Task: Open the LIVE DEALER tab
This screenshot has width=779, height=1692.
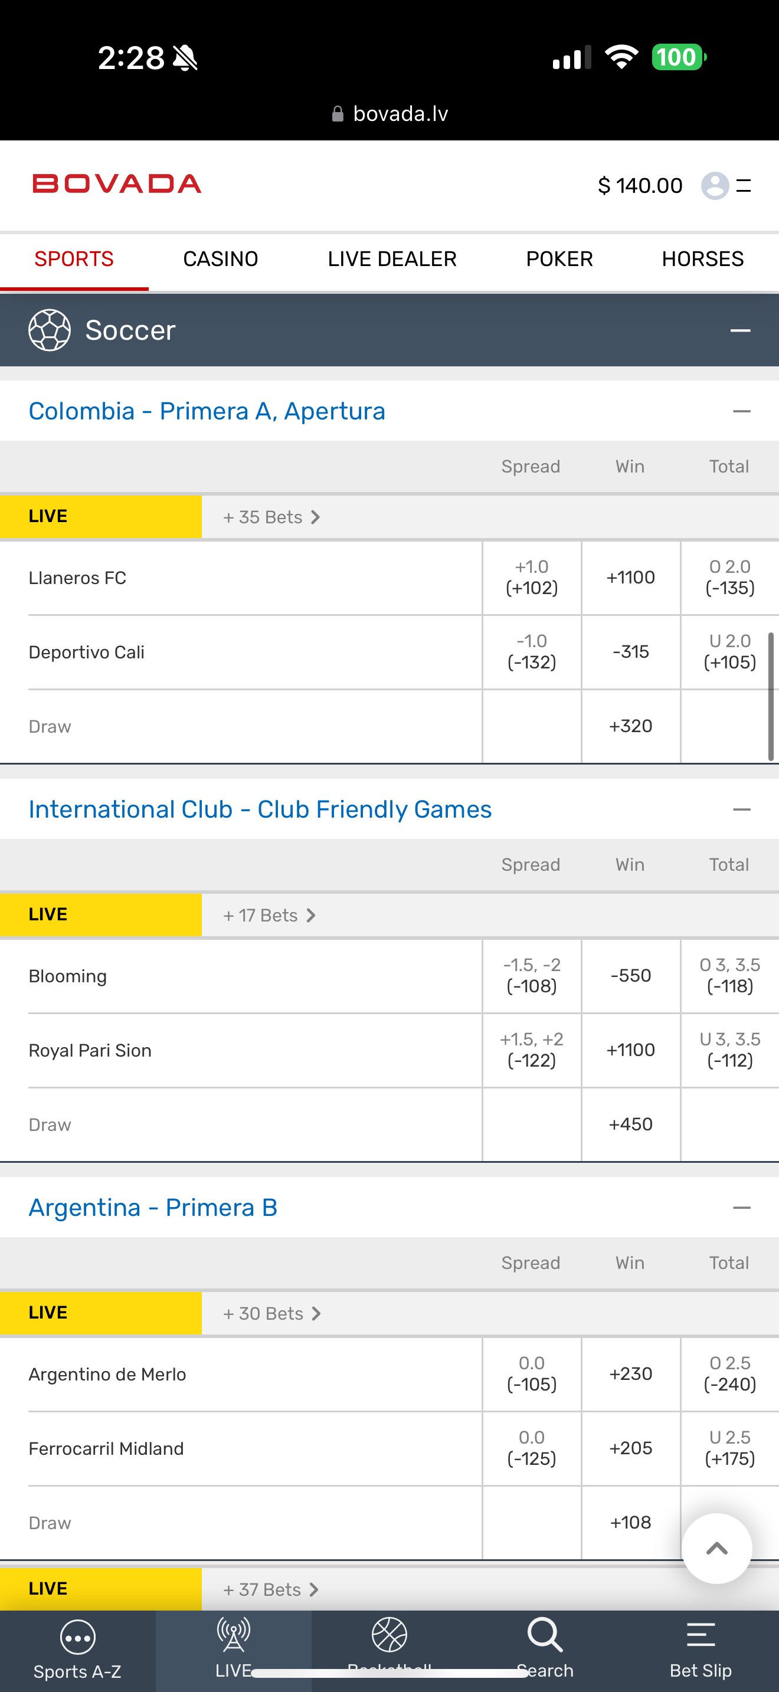Action: [x=392, y=259]
